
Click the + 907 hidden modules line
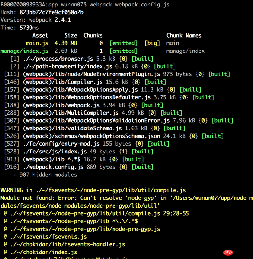pyautogui.click(x=45, y=175)
